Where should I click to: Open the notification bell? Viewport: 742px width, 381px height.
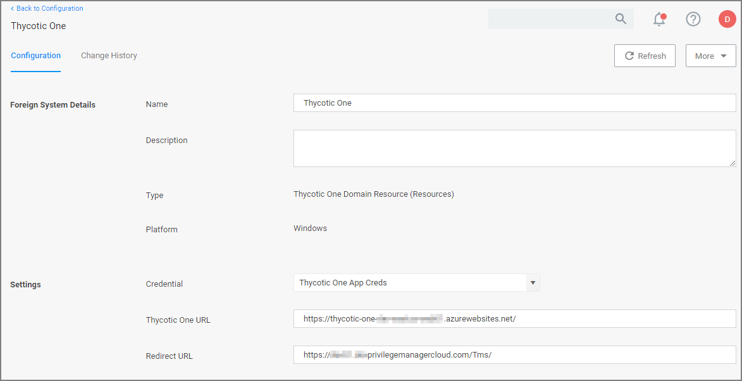659,19
